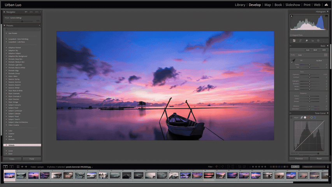The height and width of the screenshot is (187, 332).
Task: Select the first filmstrip thumbnail
Action: coord(9,175)
